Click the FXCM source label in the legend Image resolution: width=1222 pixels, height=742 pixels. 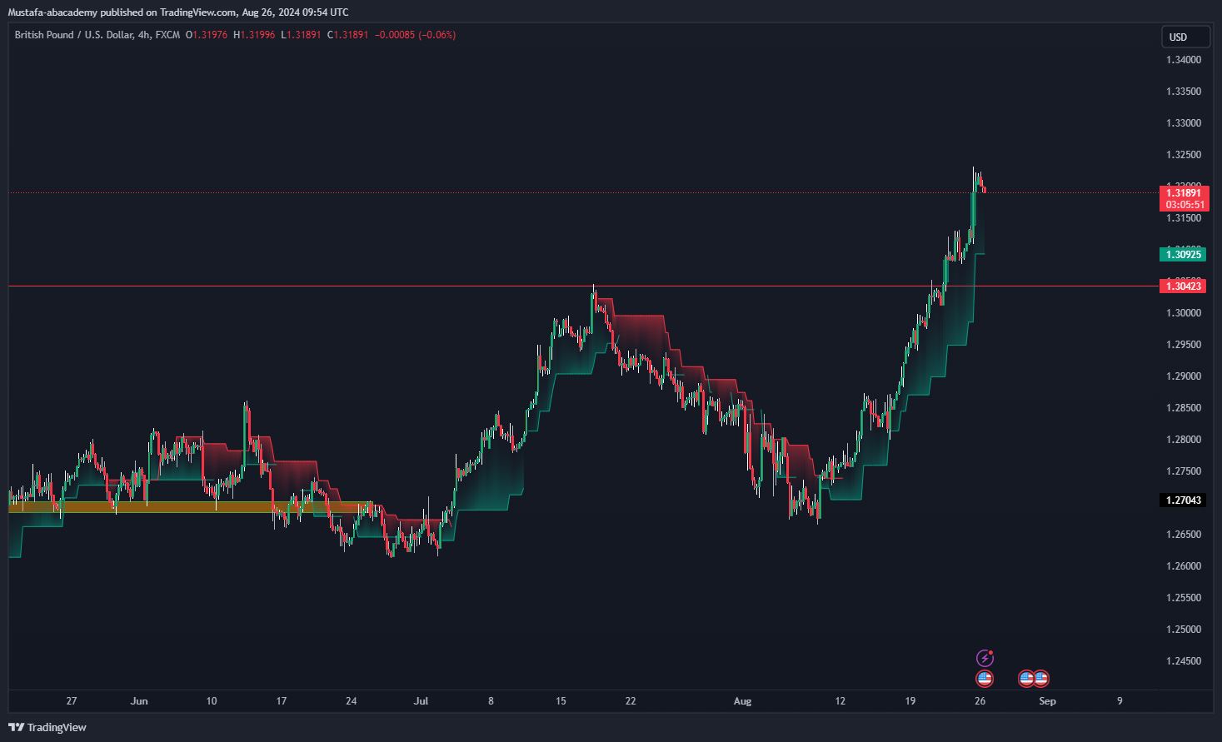click(167, 35)
